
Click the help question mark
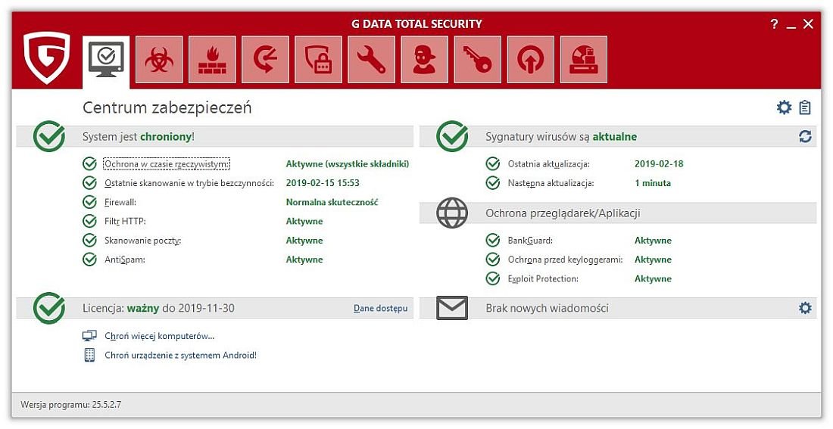(774, 24)
